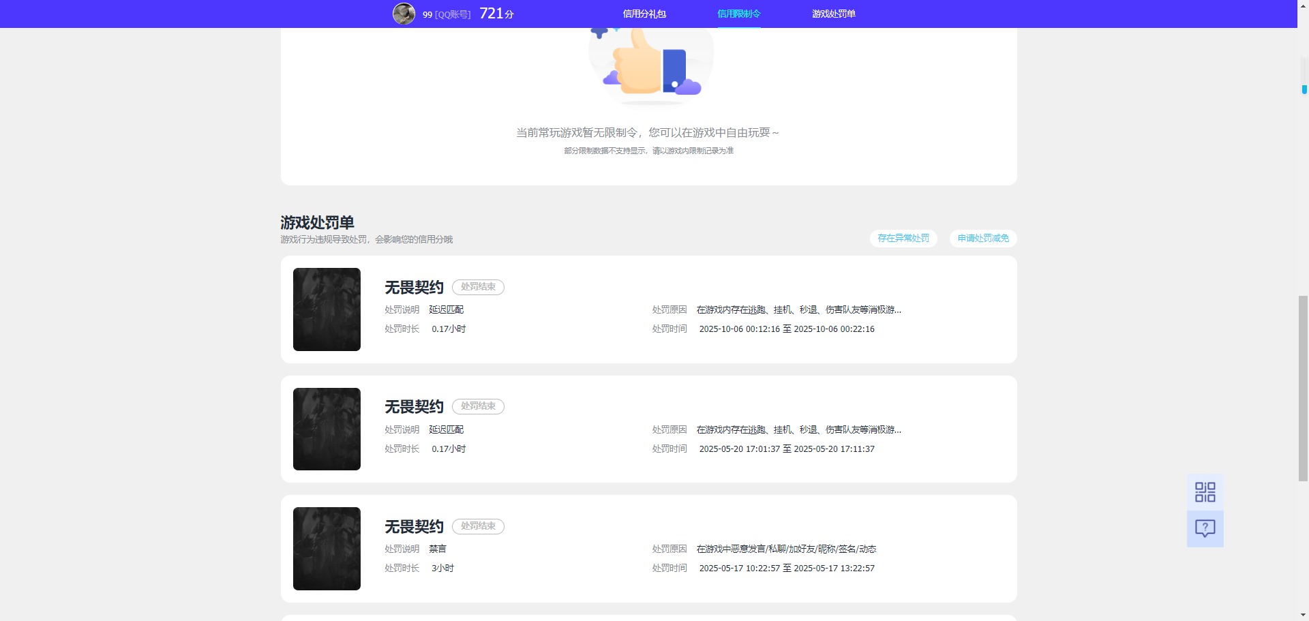
Task: Click the second 无畏契约 game cover image
Action: (326, 429)
